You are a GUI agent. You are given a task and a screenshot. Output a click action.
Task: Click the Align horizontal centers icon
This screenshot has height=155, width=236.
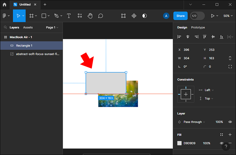[188, 37]
